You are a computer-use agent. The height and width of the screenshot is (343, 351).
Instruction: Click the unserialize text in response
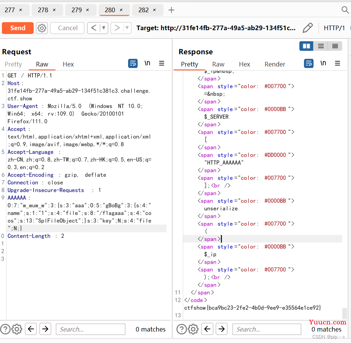221,209
